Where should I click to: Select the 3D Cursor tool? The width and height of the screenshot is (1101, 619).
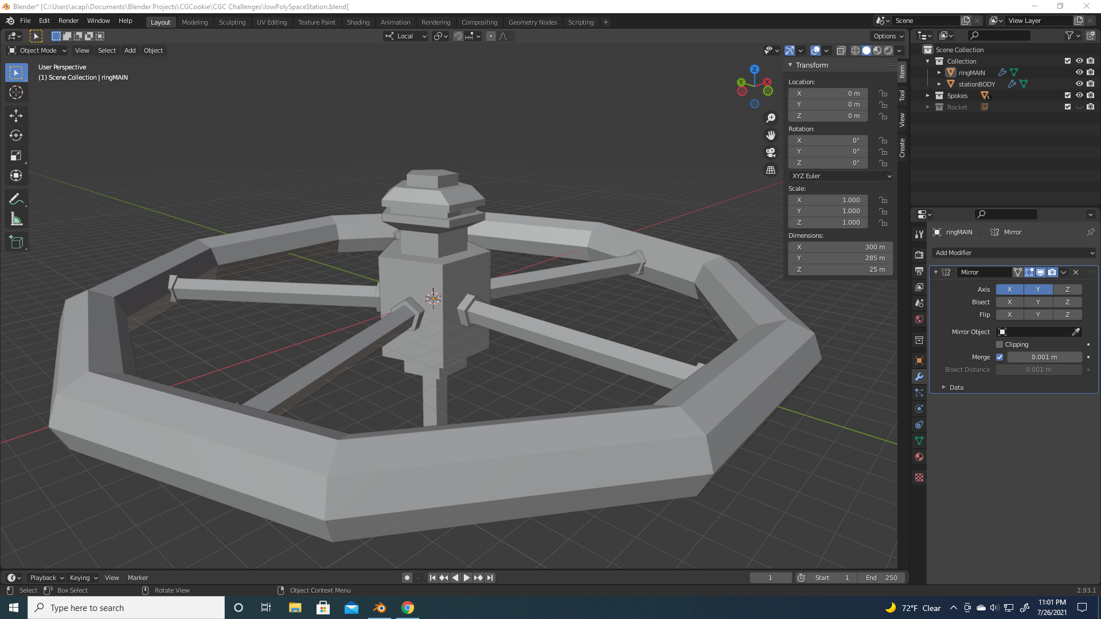click(x=16, y=92)
